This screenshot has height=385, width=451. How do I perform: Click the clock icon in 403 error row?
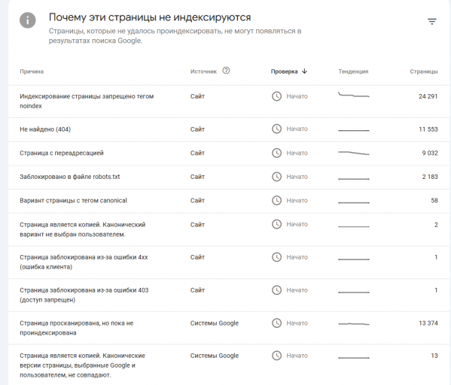pos(276,290)
